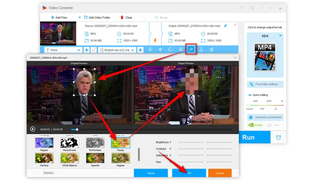The image size is (312, 181).
Task: Close the effects dialog
Action: pyautogui.click(x=235, y=57)
